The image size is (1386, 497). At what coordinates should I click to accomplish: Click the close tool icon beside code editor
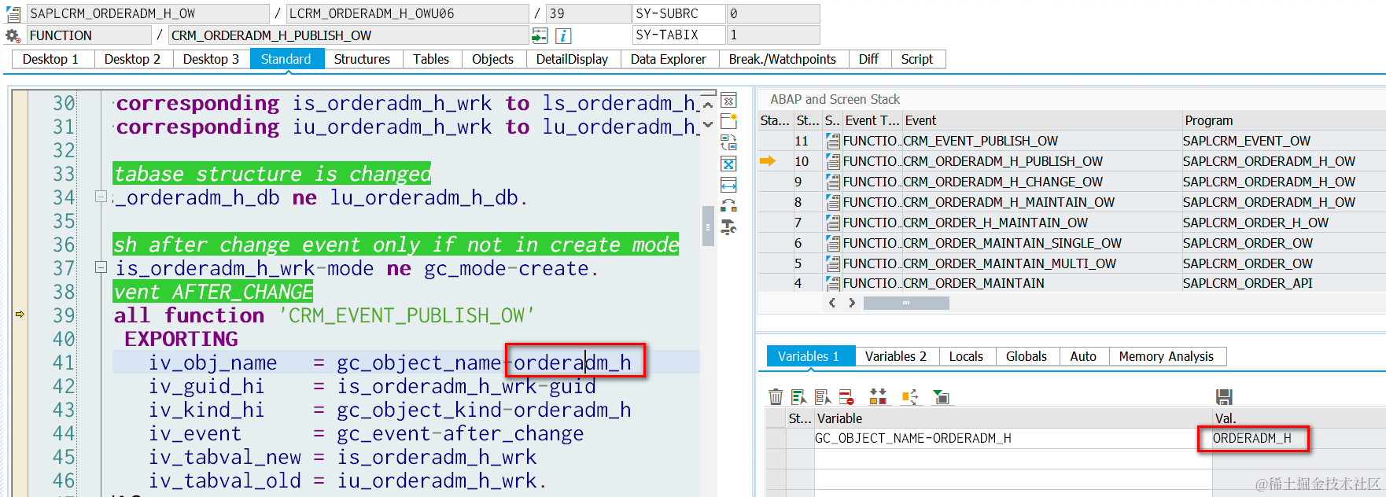[728, 101]
